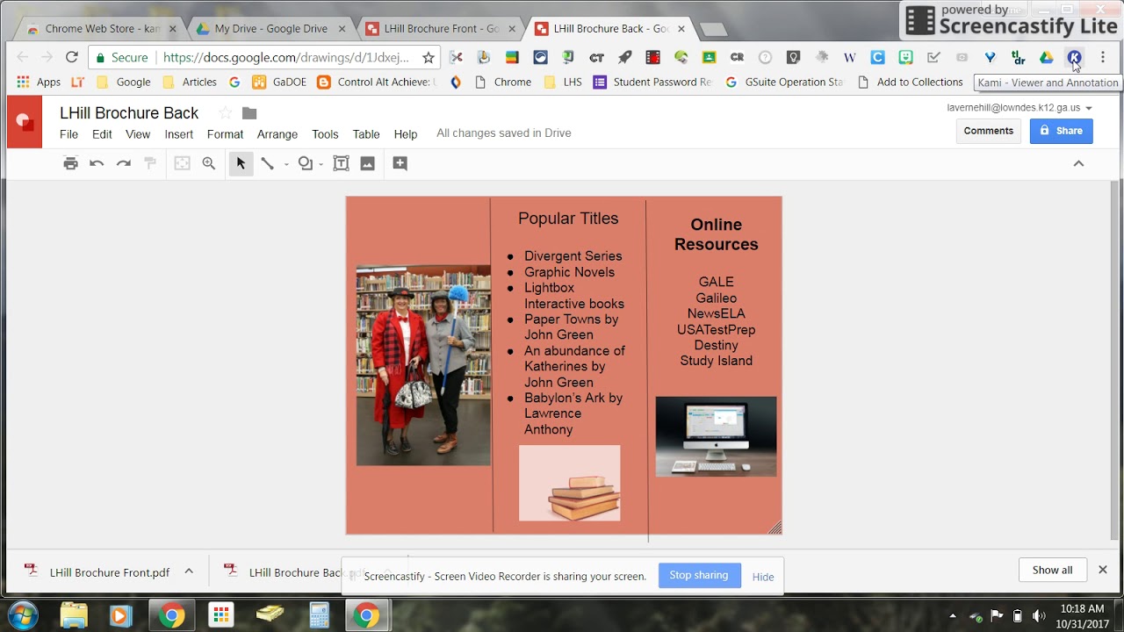Select the stacked books image
The height and width of the screenshot is (632, 1124).
tap(569, 483)
